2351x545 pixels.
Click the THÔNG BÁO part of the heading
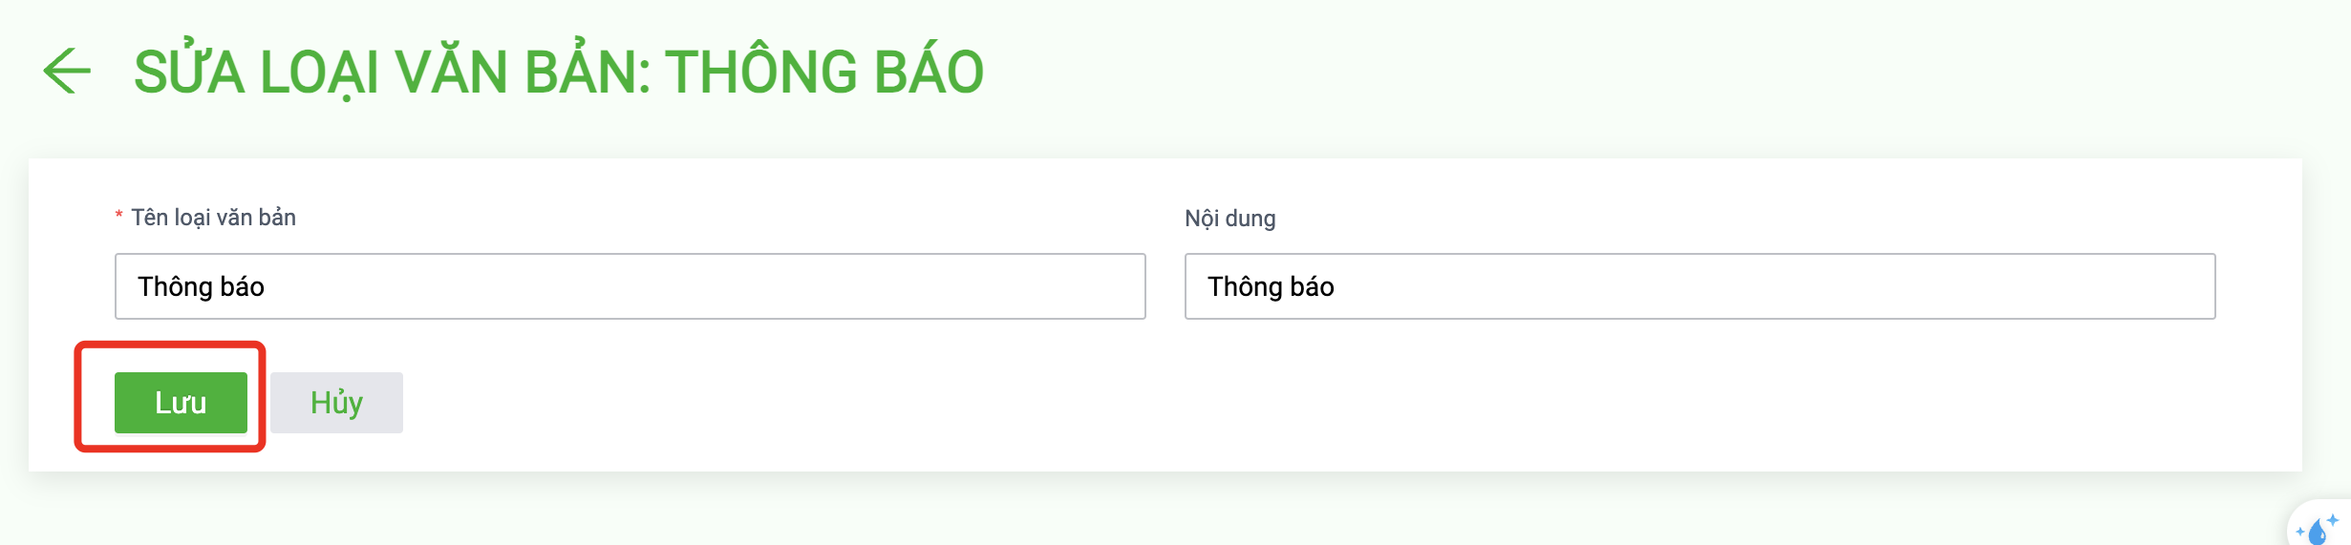coord(824,73)
